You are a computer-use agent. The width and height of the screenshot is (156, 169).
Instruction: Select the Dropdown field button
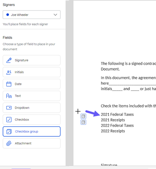[x=32, y=108]
